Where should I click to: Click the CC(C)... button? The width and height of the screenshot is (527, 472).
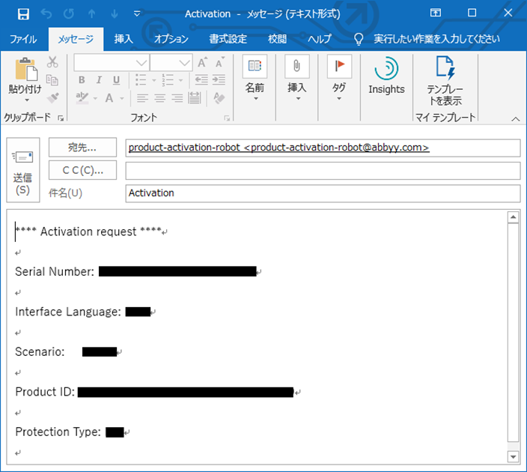pyautogui.click(x=82, y=170)
